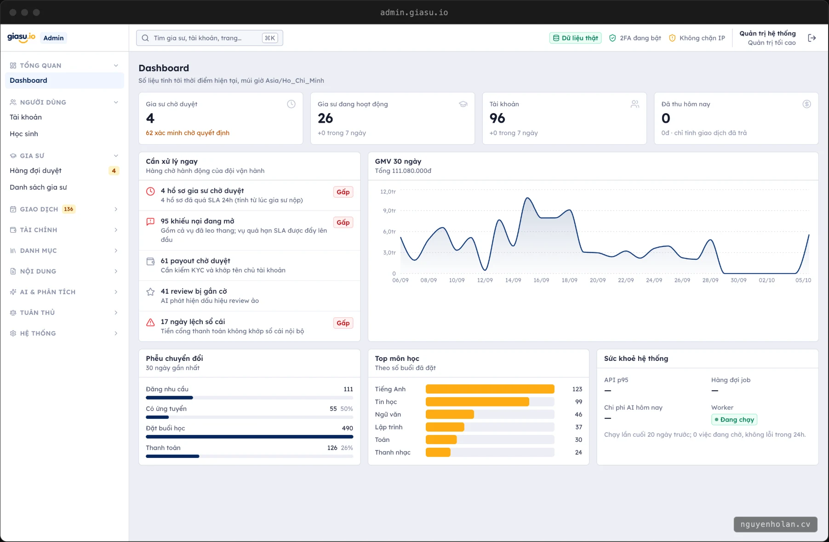Click the Giao dịch calendar icon in sidebar
The width and height of the screenshot is (829, 542).
[13, 209]
